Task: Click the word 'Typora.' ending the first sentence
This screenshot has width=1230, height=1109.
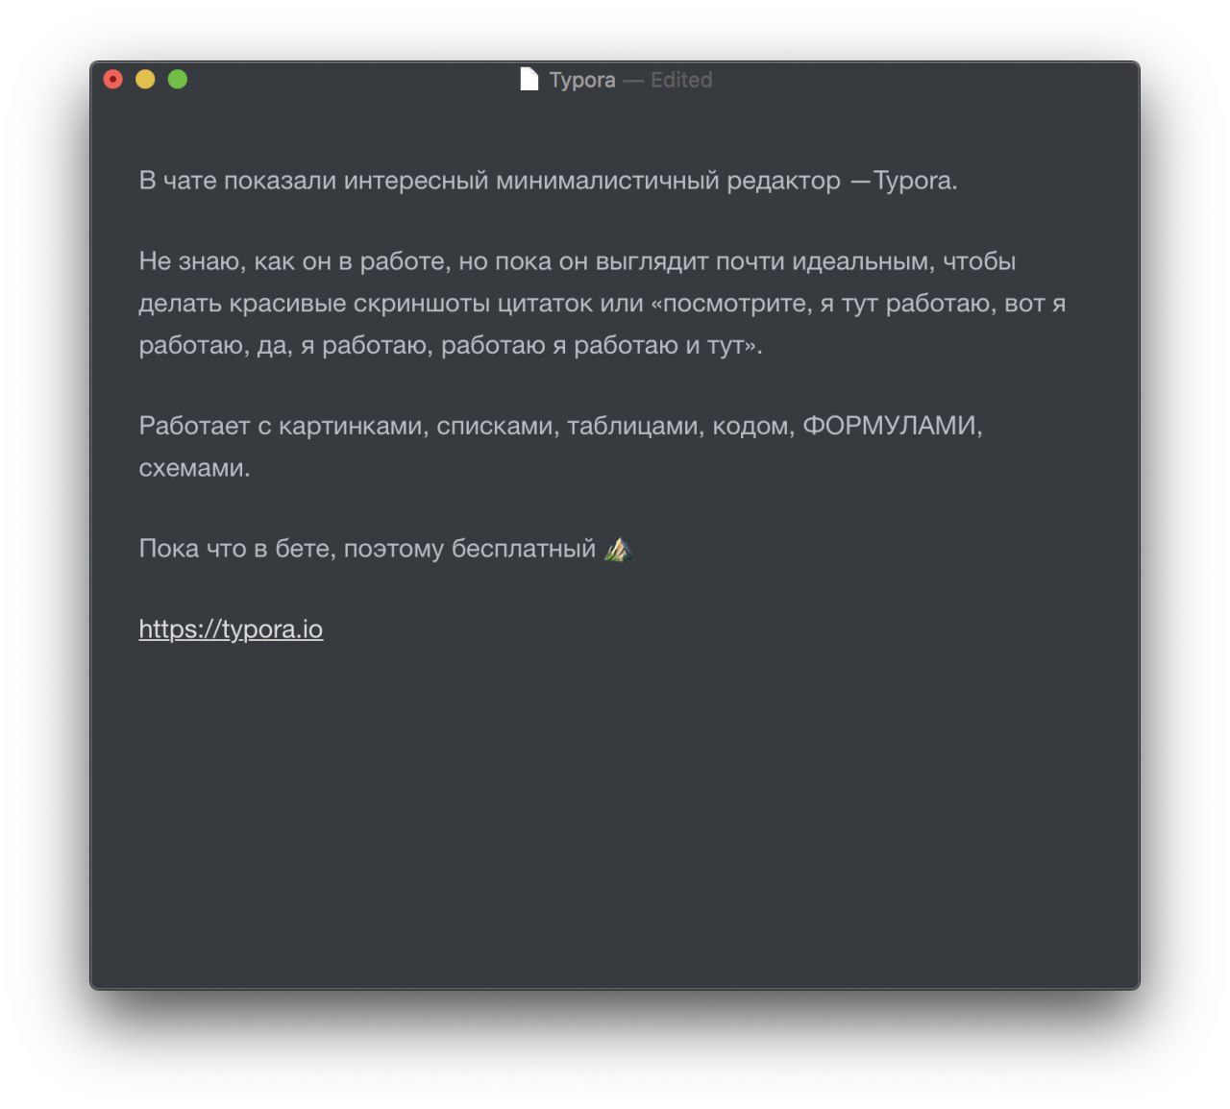Action: click(x=915, y=181)
